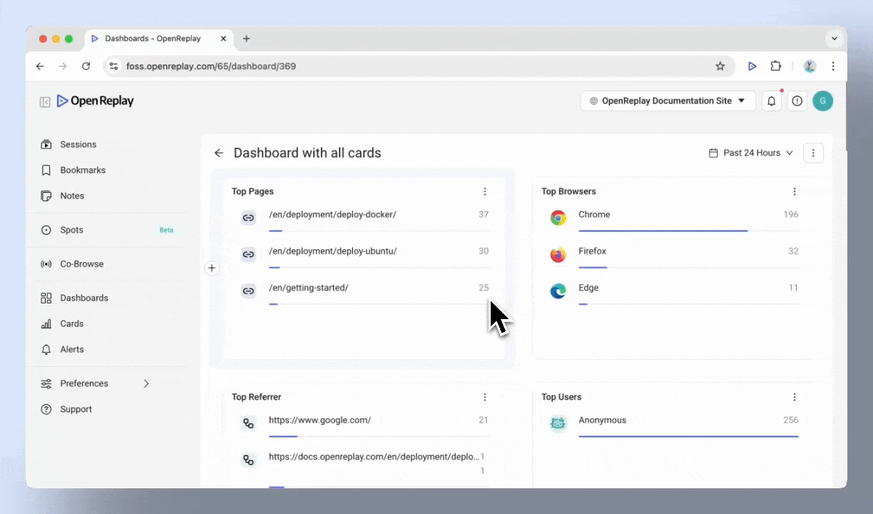Open Spots in the sidebar
This screenshot has height=514, width=873.
point(71,230)
